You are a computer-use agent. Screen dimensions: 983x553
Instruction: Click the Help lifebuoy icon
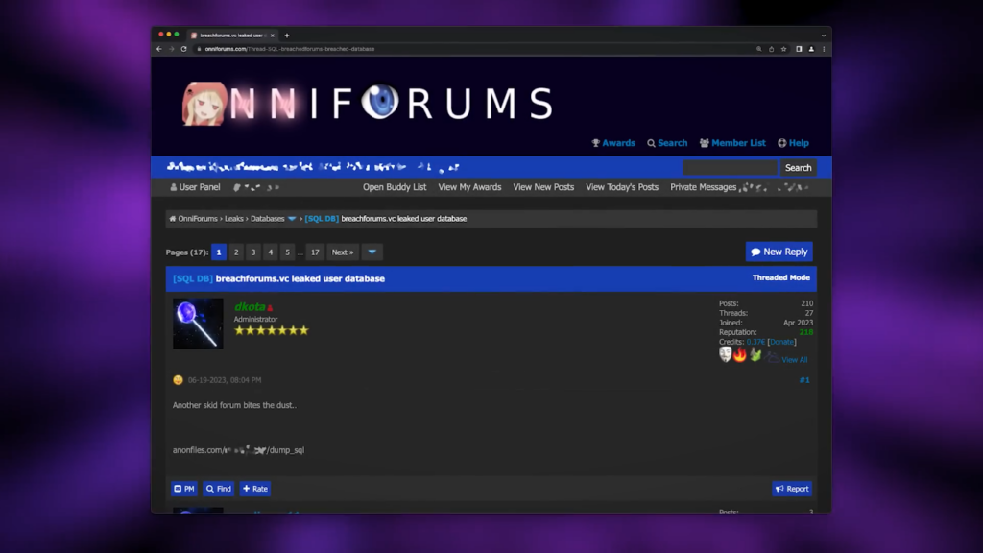tap(782, 143)
